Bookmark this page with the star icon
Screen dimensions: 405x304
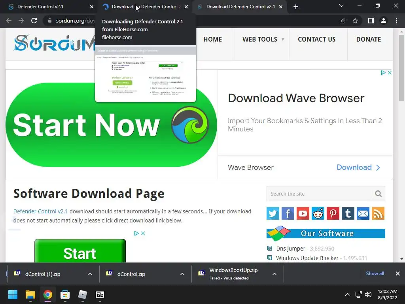click(355, 21)
